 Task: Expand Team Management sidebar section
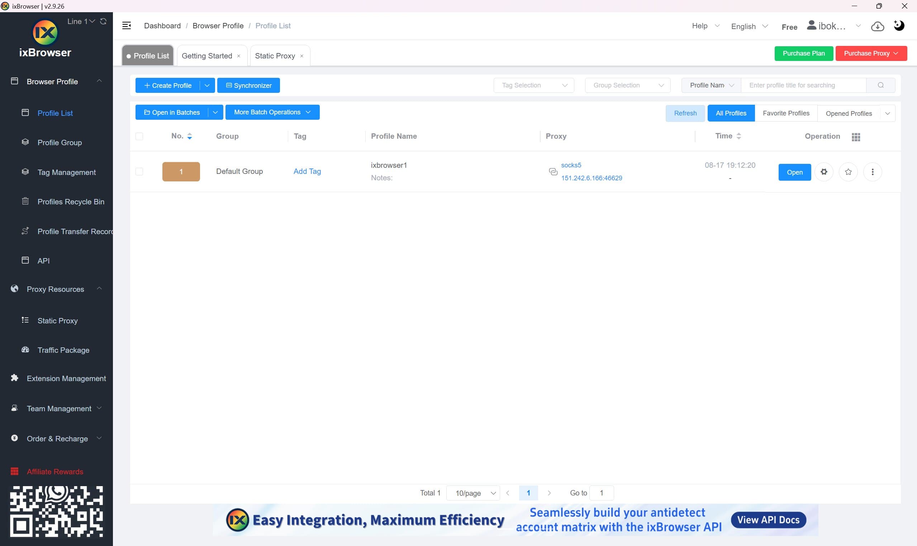coord(56,408)
